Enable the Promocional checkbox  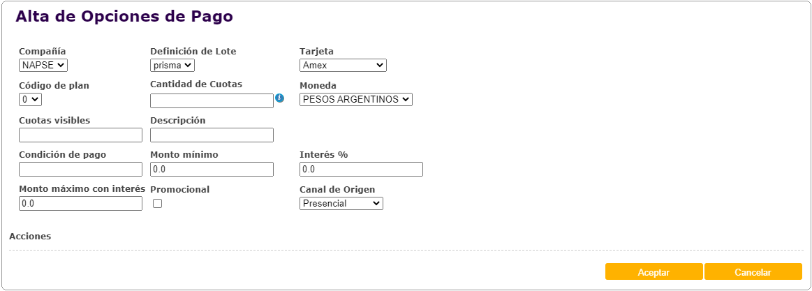tap(157, 204)
